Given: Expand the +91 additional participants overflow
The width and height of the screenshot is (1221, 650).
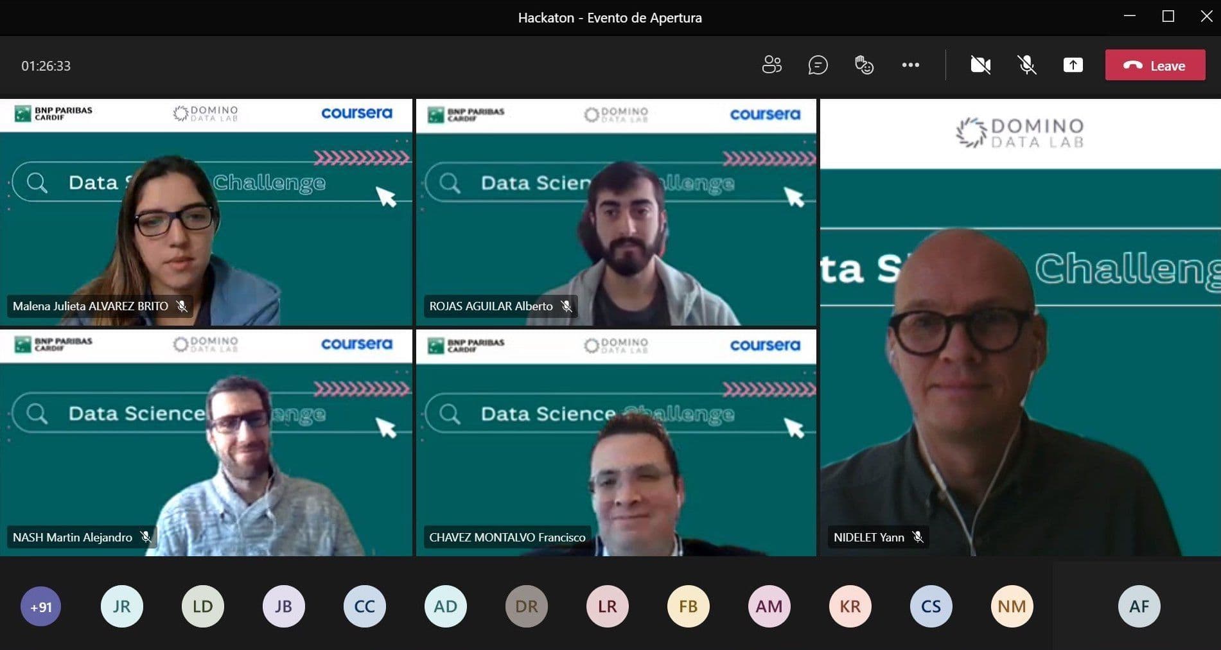Looking at the screenshot, I should [x=40, y=606].
